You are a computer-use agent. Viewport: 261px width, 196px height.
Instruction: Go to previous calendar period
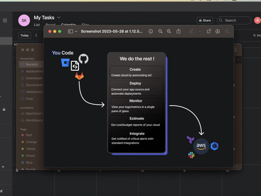click(36, 35)
